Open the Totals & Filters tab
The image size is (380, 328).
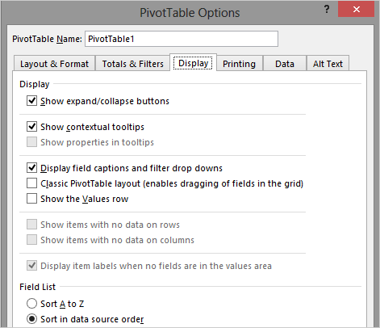[132, 64]
